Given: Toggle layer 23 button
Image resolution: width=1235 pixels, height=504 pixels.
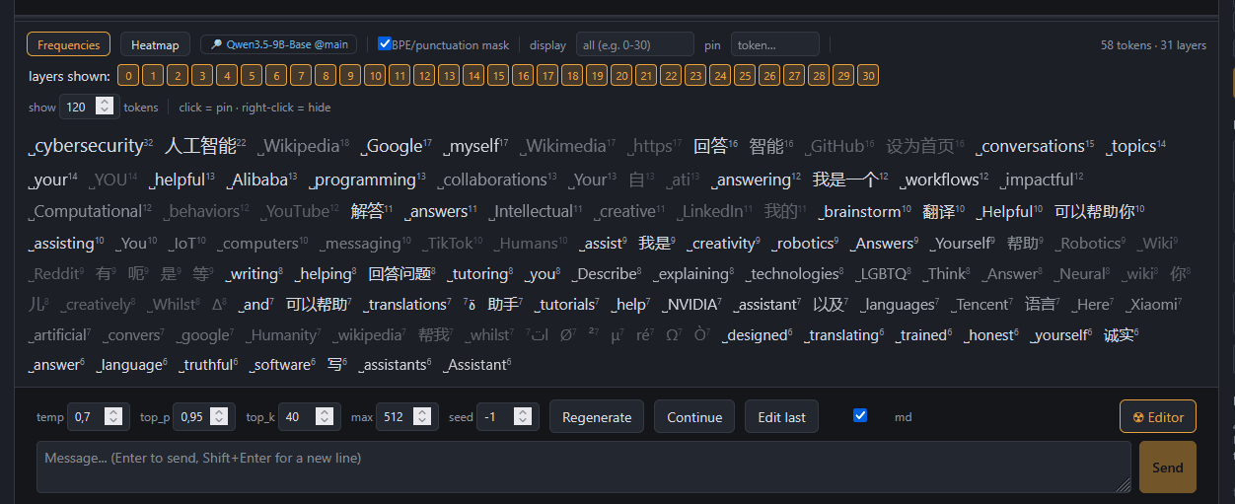Looking at the screenshot, I should coord(695,75).
